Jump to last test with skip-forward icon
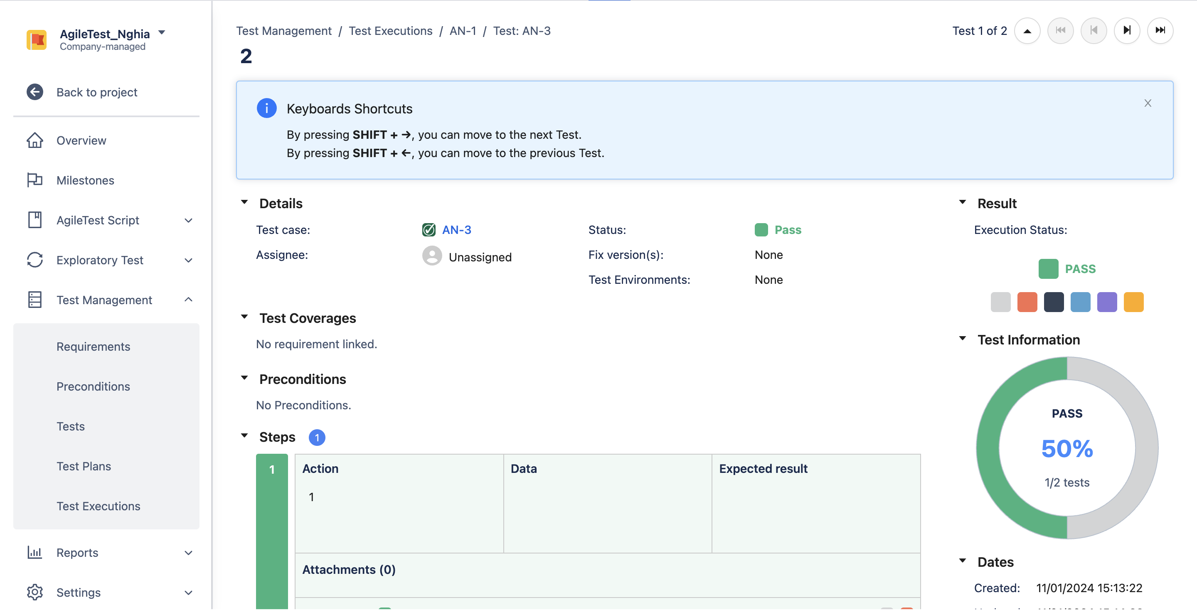The width and height of the screenshot is (1197, 610). [1160, 31]
